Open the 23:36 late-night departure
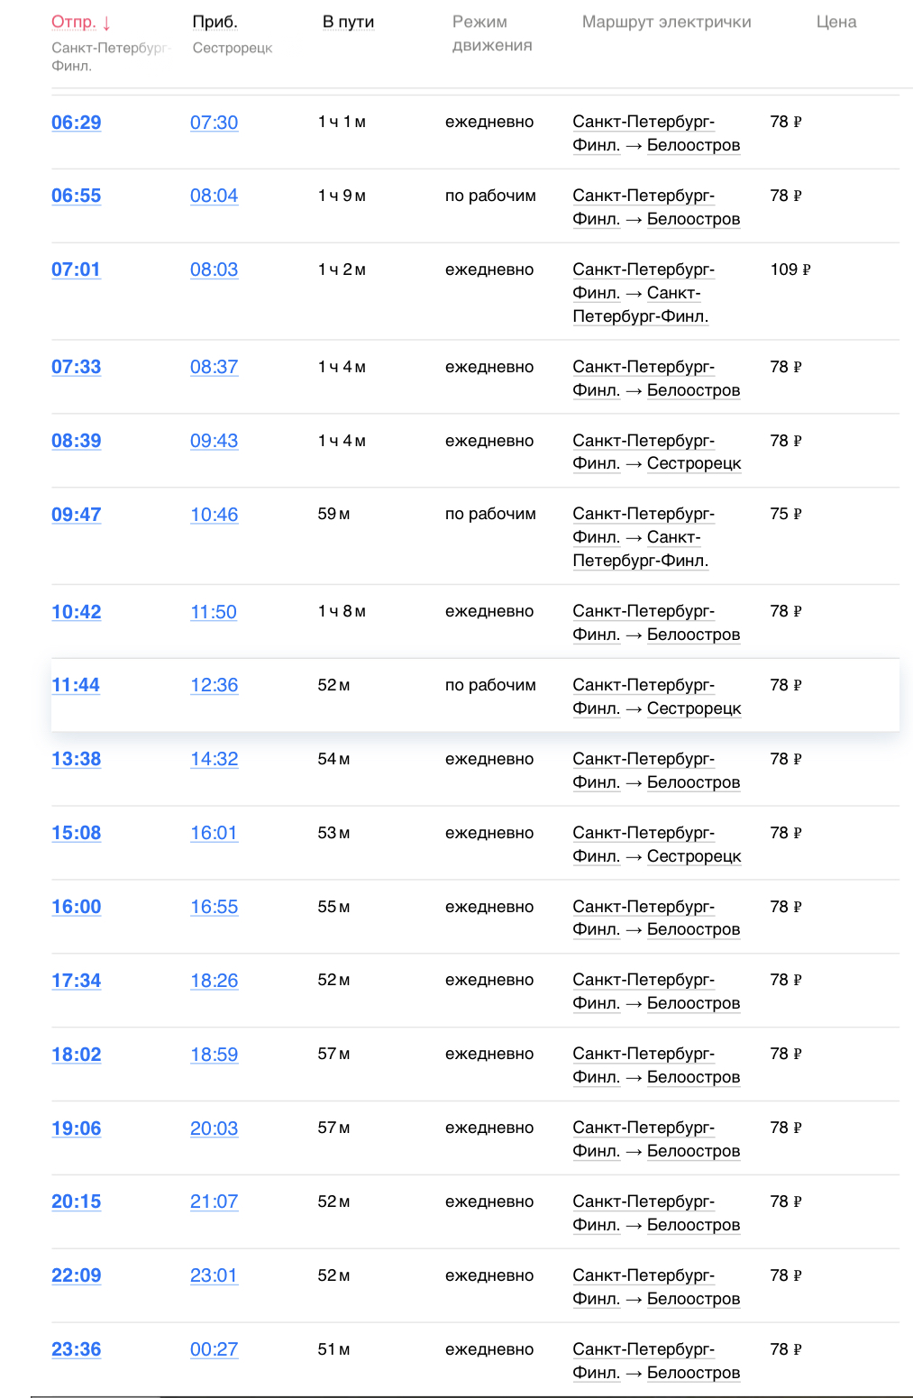This screenshot has height=1398, width=913. [x=76, y=1350]
